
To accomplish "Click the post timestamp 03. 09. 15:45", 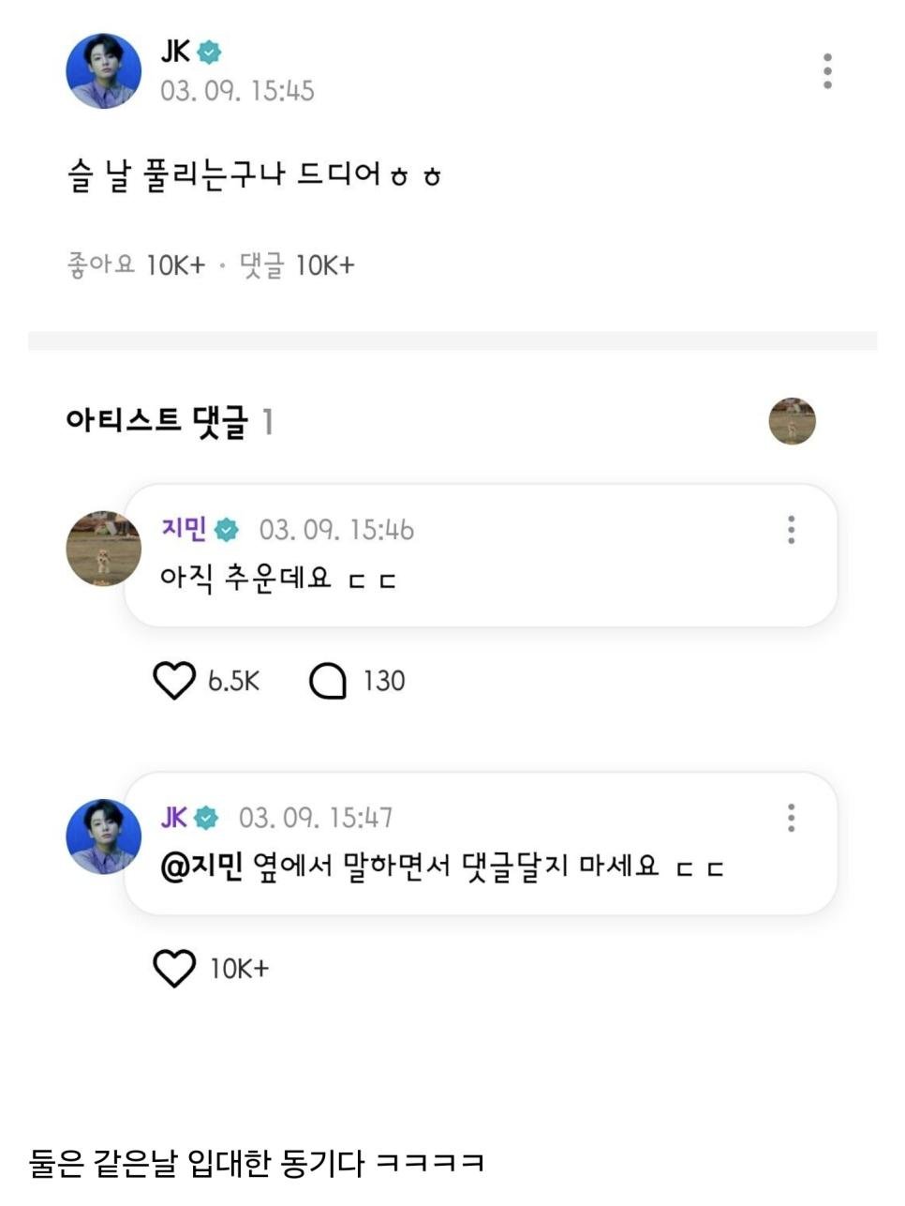I will 237,91.
